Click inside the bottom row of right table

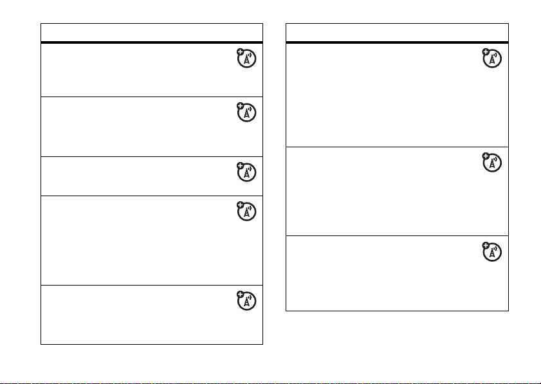[x=397, y=273]
